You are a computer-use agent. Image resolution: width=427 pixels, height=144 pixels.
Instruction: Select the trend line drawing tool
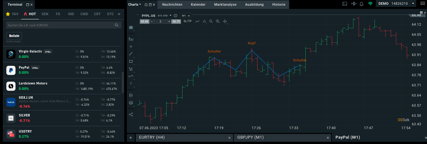point(131,54)
